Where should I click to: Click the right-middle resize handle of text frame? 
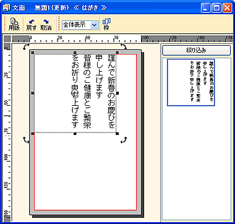(117, 93)
